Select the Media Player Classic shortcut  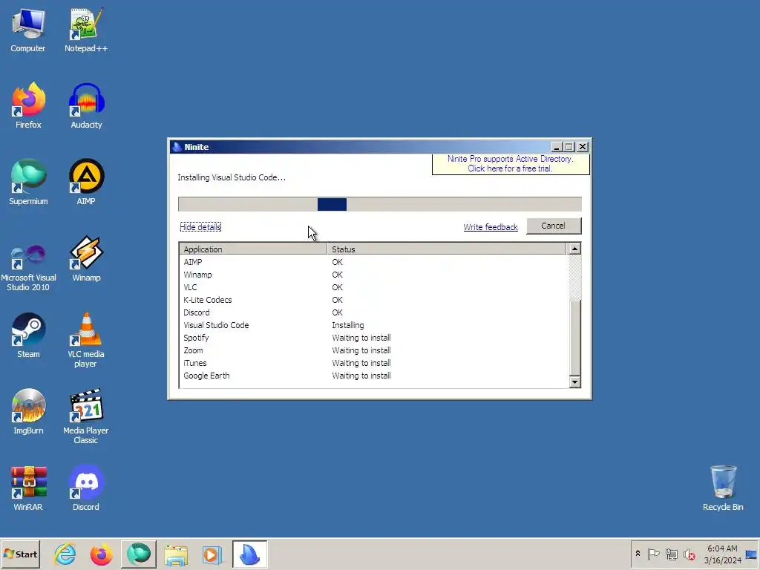point(86,416)
